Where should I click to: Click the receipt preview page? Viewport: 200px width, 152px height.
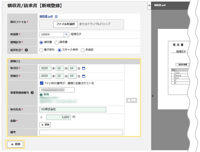[x=173, y=69]
